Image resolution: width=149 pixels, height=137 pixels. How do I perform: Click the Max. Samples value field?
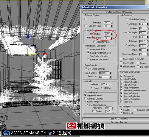pos(104,73)
